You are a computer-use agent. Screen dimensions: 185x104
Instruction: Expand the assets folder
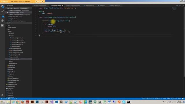point(11,61)
